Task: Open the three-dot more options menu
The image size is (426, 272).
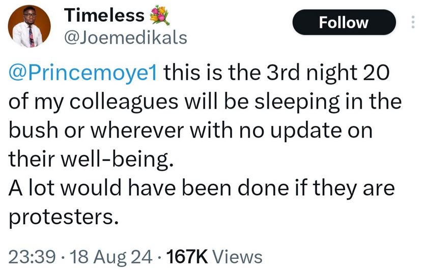Action: (412, 22)
